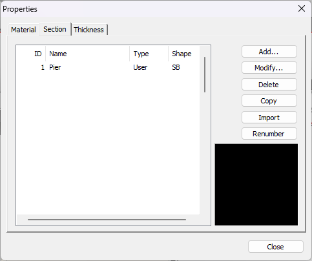This screenshot has width=312, height=261.
Task: Click the vertical scrollbar of section list
Action: click(x=205, y=75)
